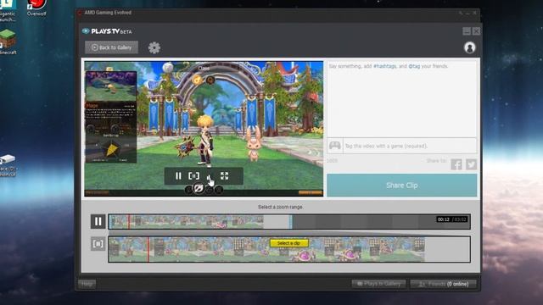
Task: Open settings via the gear icon
Action: pyautogui.click(x=154, y=47)
